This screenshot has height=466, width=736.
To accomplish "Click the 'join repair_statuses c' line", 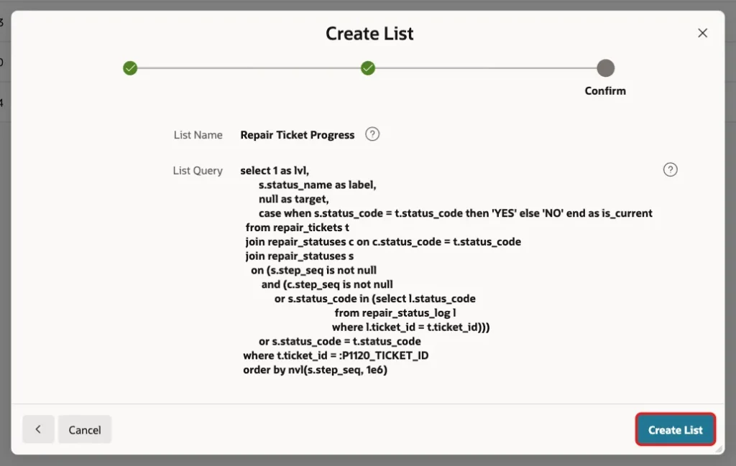I will pyautogui.click(x=383, y=242).
